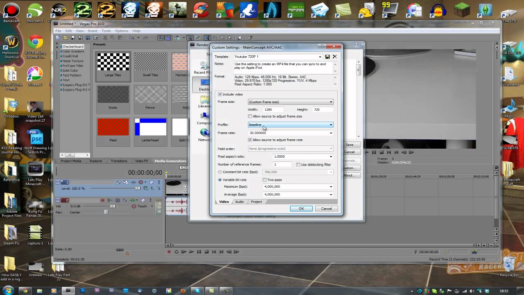
Task: Adjust audio track Vol slider
Action: coord(112,206)
